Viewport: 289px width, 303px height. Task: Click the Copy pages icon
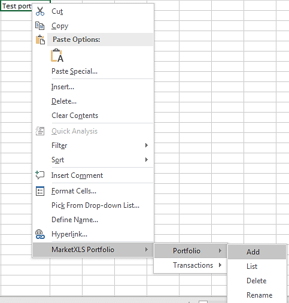tap(39, 26)
